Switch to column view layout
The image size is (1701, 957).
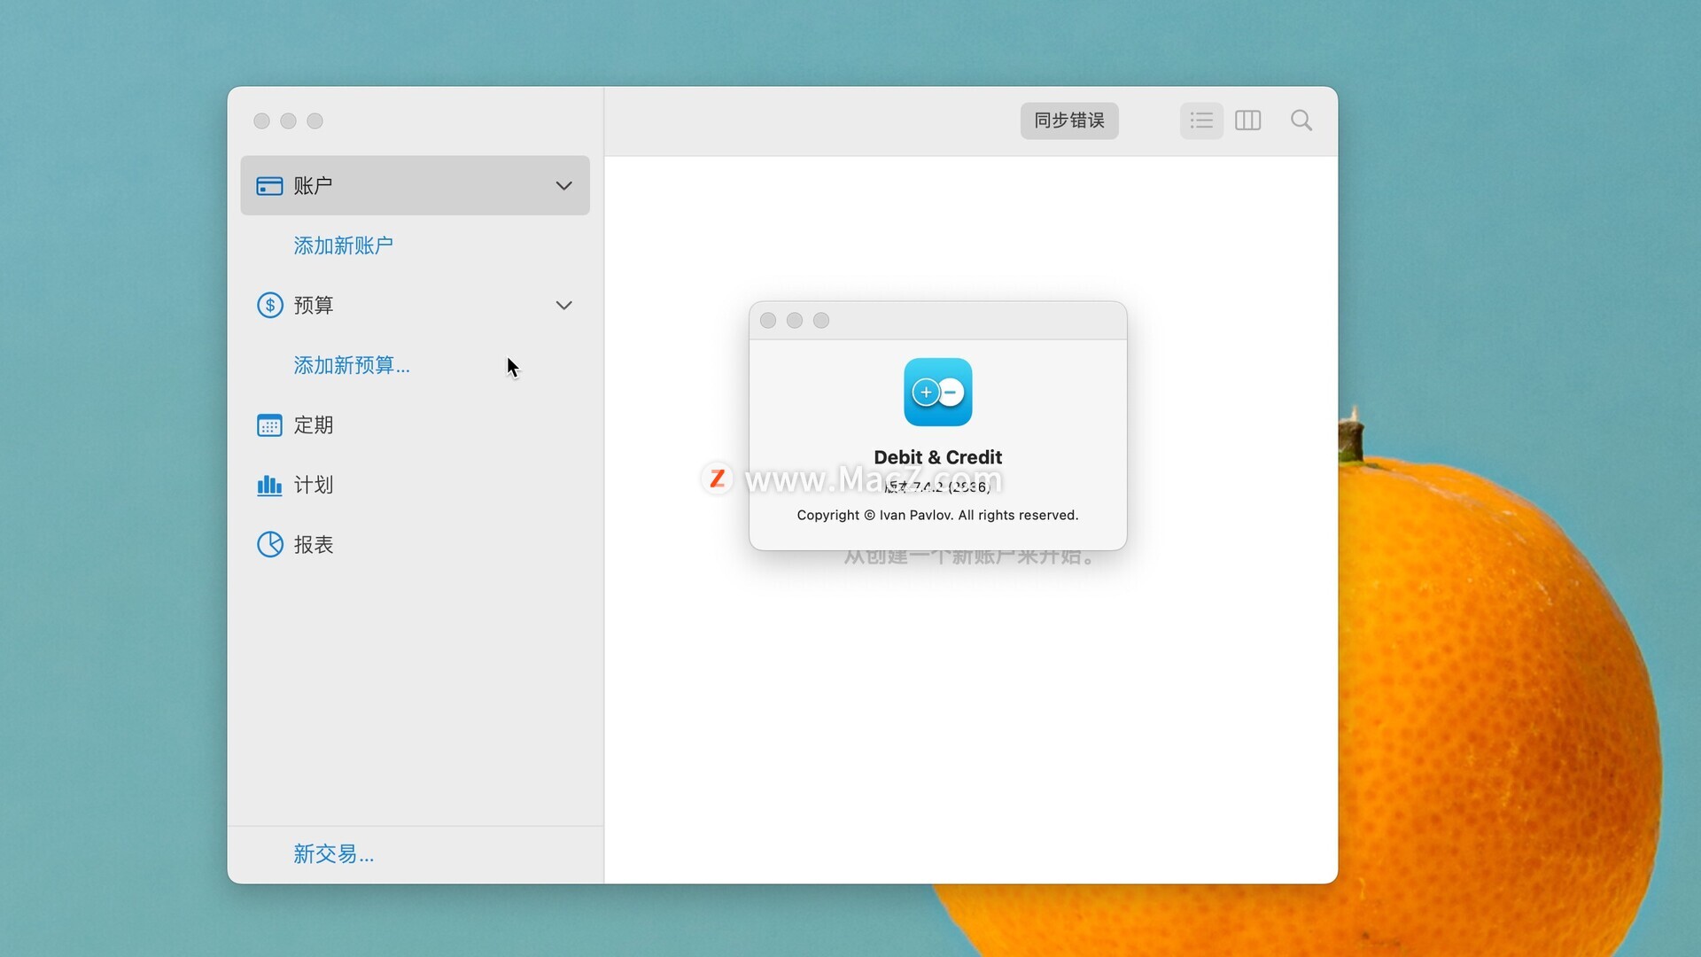[x=1247, y=121]
